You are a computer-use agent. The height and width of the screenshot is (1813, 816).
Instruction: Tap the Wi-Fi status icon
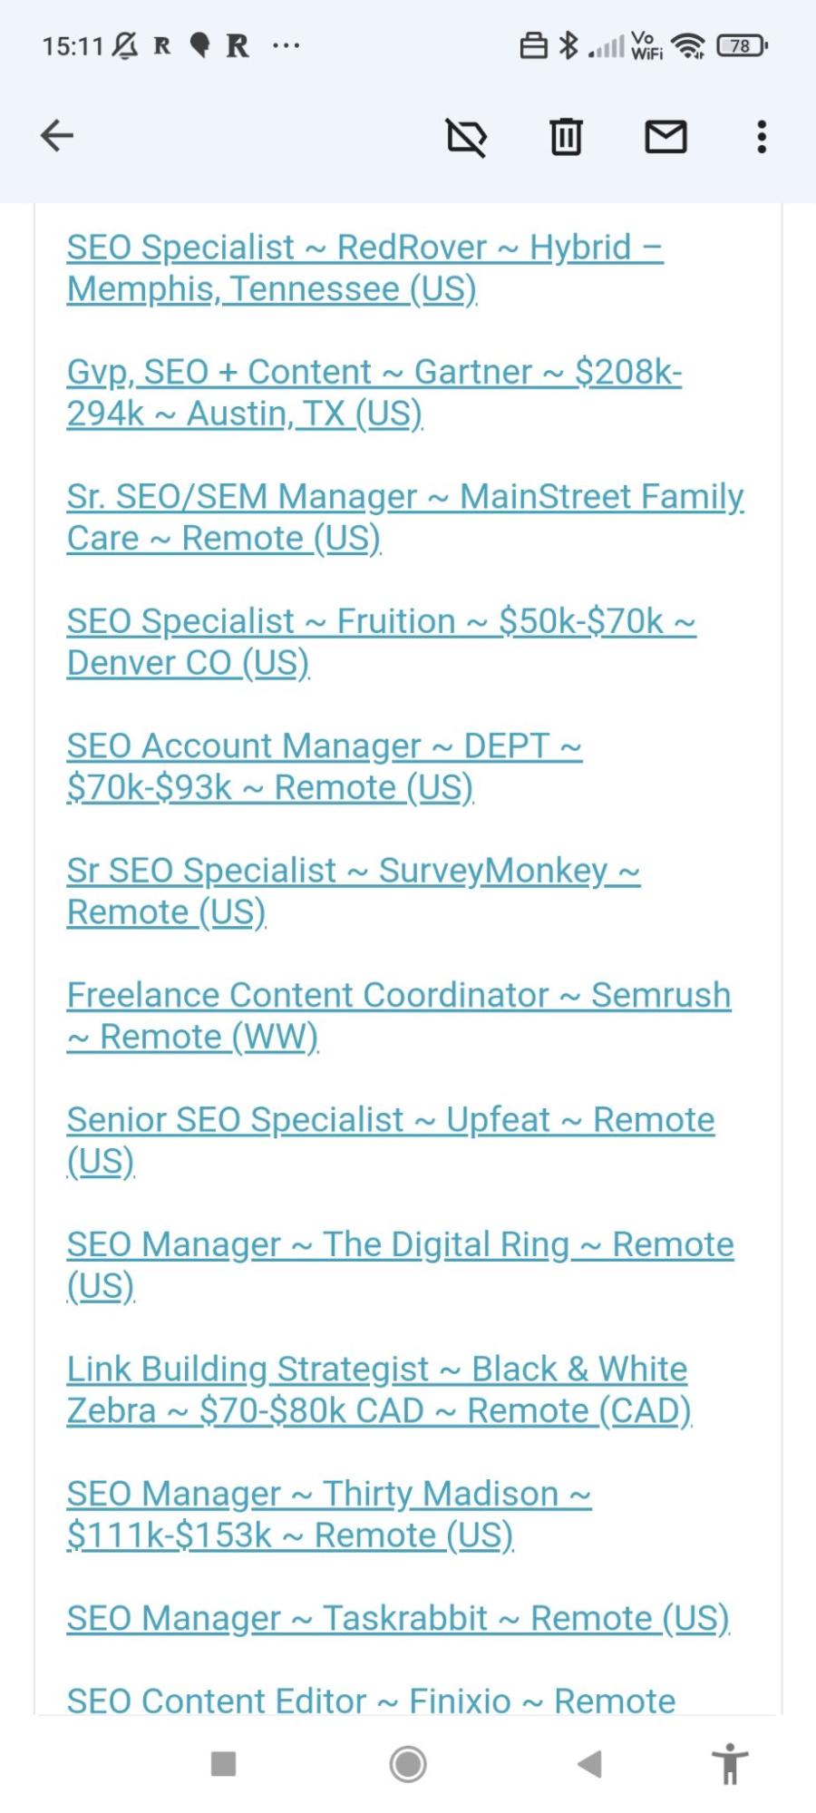(687, 44)
